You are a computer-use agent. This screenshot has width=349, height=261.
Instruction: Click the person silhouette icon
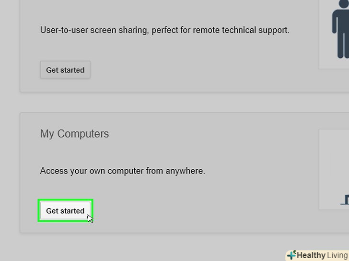coord(341,29)
